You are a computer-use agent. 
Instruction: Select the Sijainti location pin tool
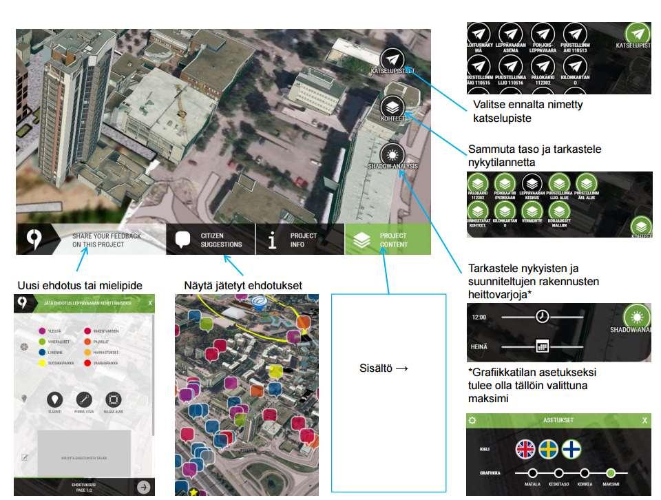[55, 399]
